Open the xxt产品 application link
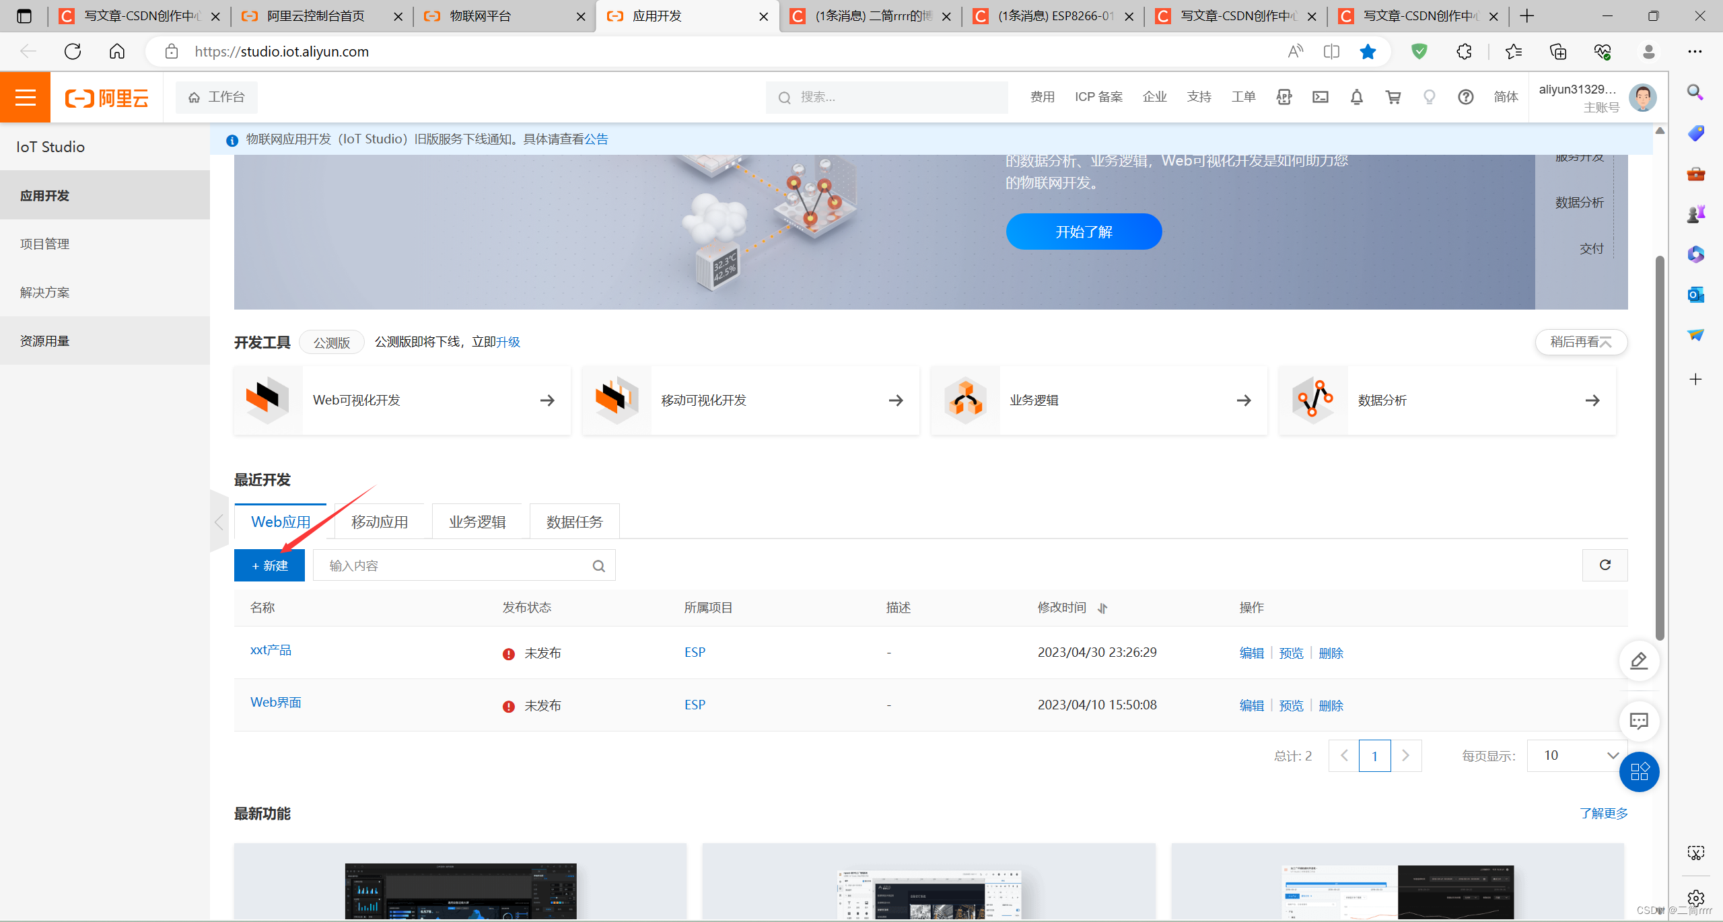 [x=271, y=650]
